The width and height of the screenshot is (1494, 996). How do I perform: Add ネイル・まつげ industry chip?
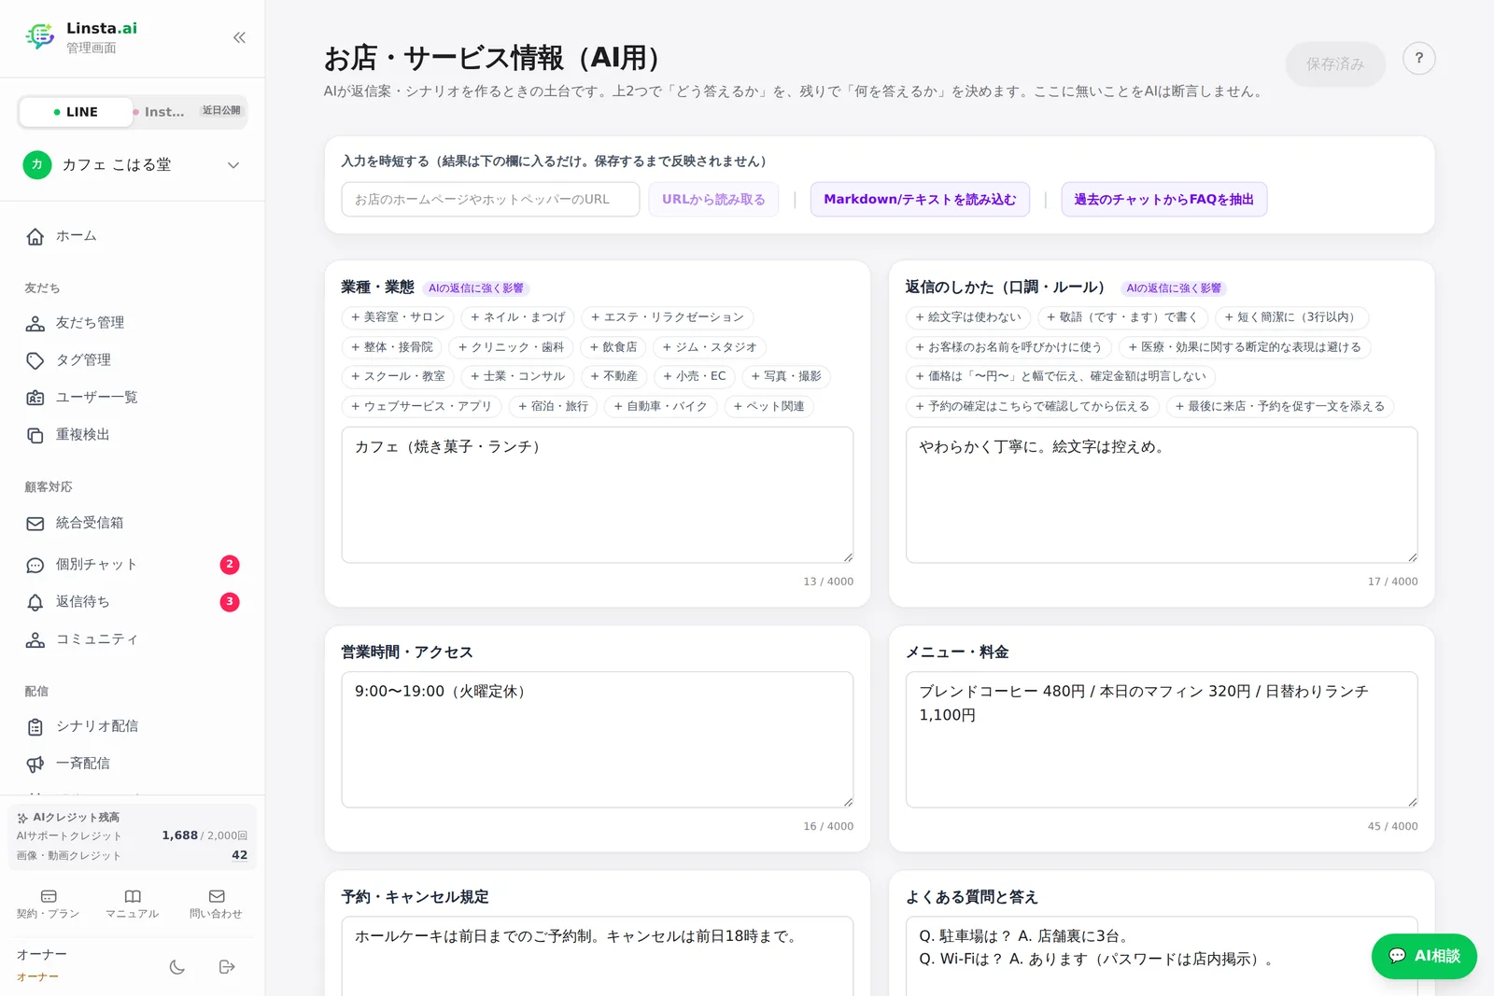(x=518, y=317)
